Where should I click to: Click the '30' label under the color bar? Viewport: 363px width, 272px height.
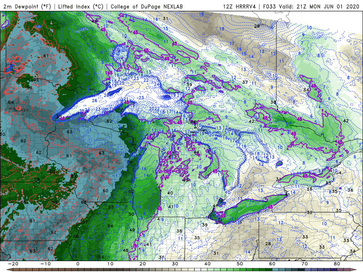click(175, 264)
